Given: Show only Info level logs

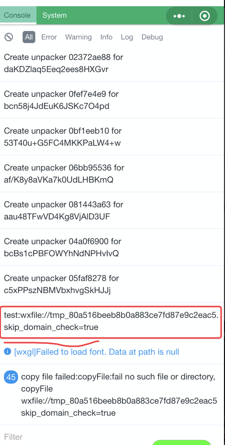Looking at the screenshot, I should click(106, 37).
